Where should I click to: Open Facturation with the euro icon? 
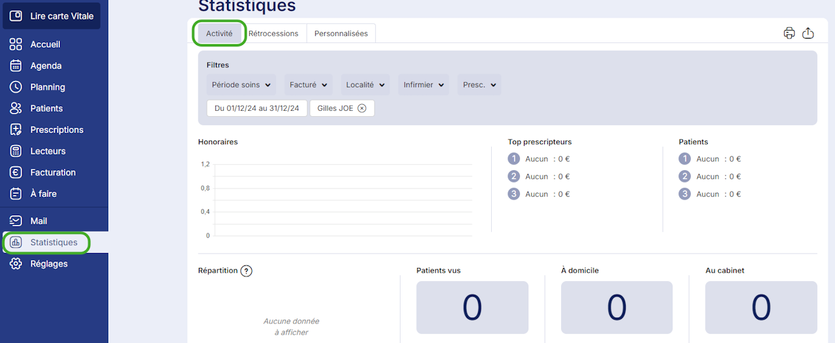pyautogui.click(x=53, y=172)
